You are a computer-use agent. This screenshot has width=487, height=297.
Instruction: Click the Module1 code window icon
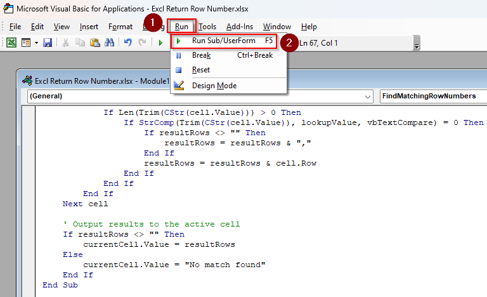pos(27,81)
